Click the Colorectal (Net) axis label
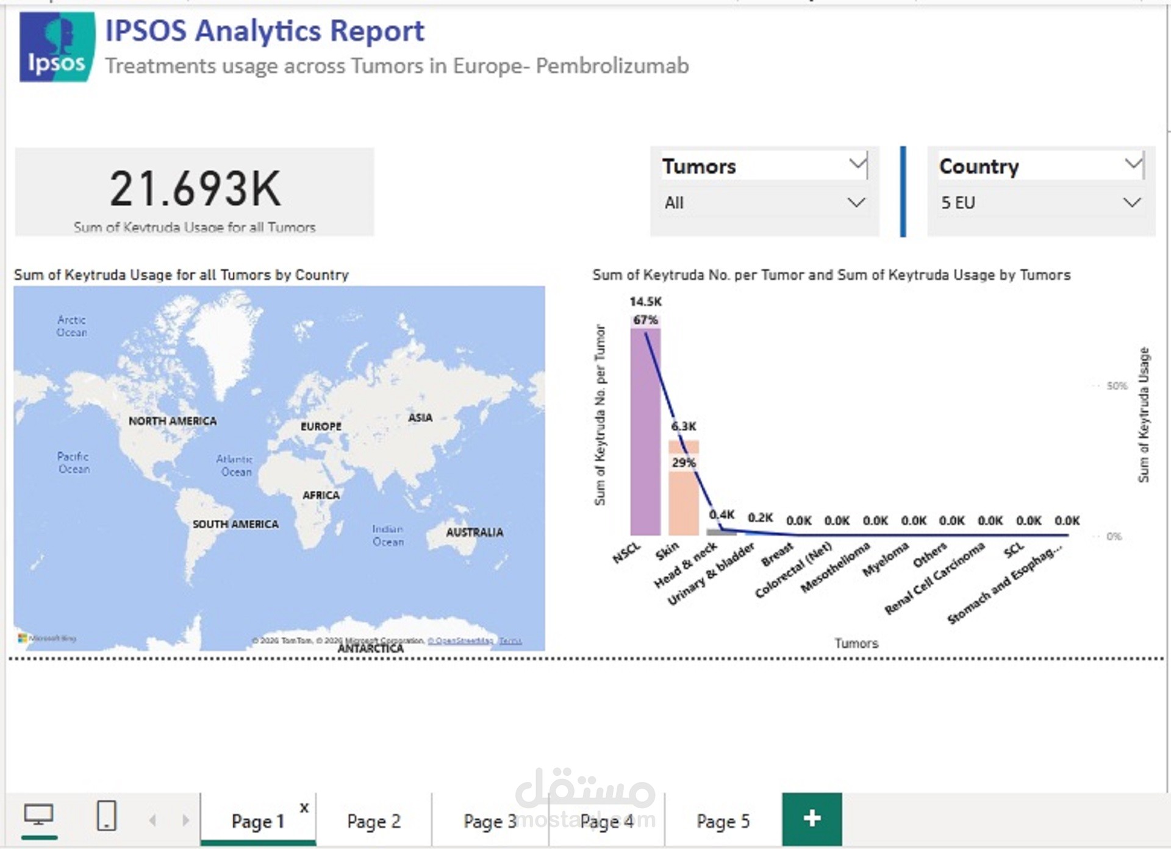The width and height of the screenshot is (1171, 849). [x=793, y=570]
